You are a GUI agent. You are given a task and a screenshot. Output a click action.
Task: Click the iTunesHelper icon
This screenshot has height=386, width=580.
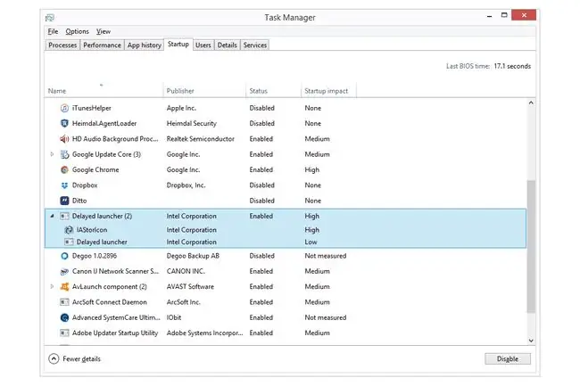click(x=64, y=108)
